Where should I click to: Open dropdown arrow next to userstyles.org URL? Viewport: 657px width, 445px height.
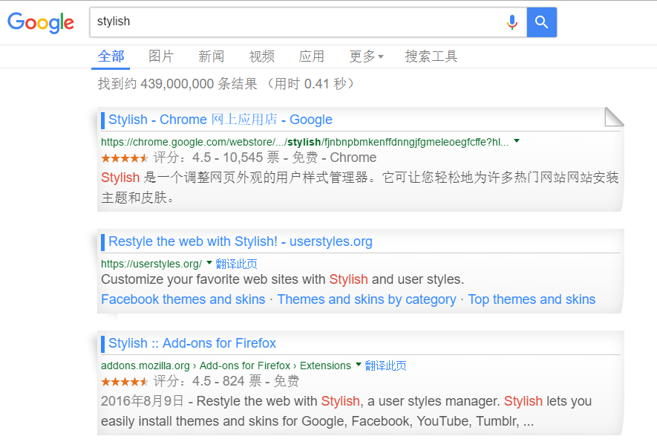209,262
